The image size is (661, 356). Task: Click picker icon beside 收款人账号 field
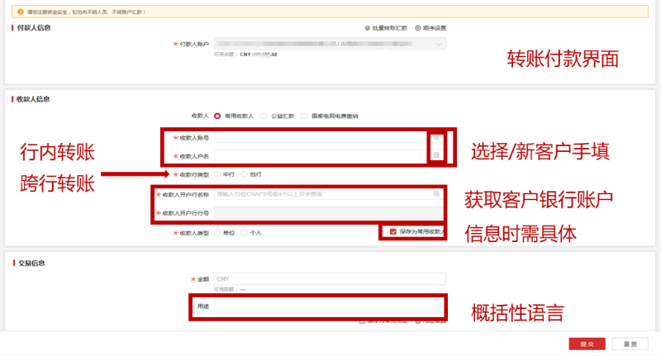[x=436, y=138]
